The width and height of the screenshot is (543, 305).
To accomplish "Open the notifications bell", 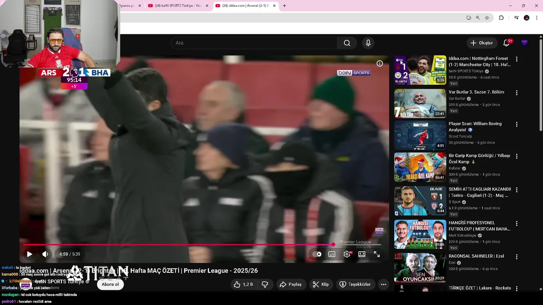I will coord(507,43).
